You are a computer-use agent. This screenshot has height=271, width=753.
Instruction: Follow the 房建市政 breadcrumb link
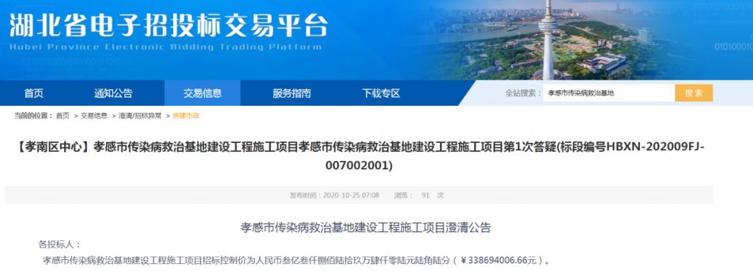186,116
